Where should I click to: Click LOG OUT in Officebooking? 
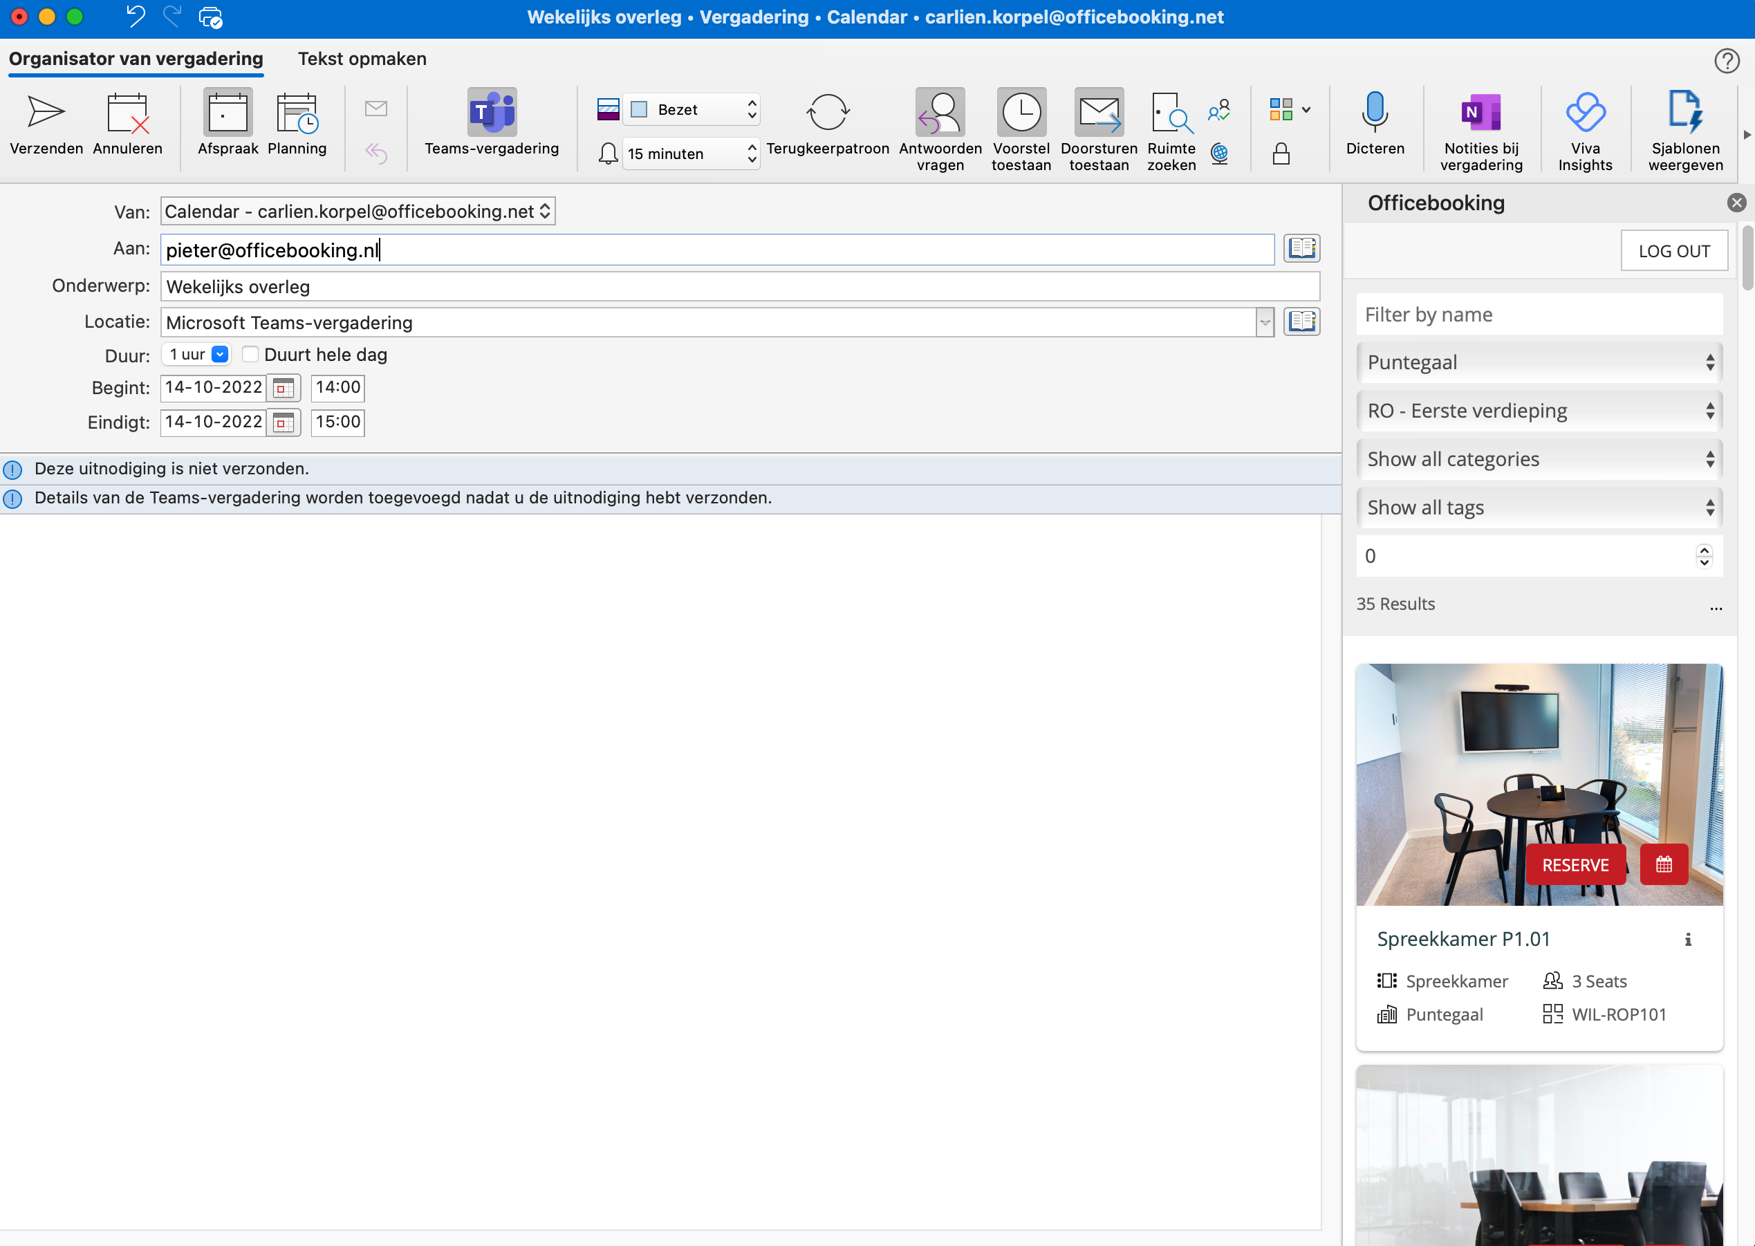[1673, 251]
